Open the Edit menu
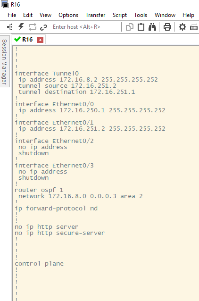 click(28, 15)
